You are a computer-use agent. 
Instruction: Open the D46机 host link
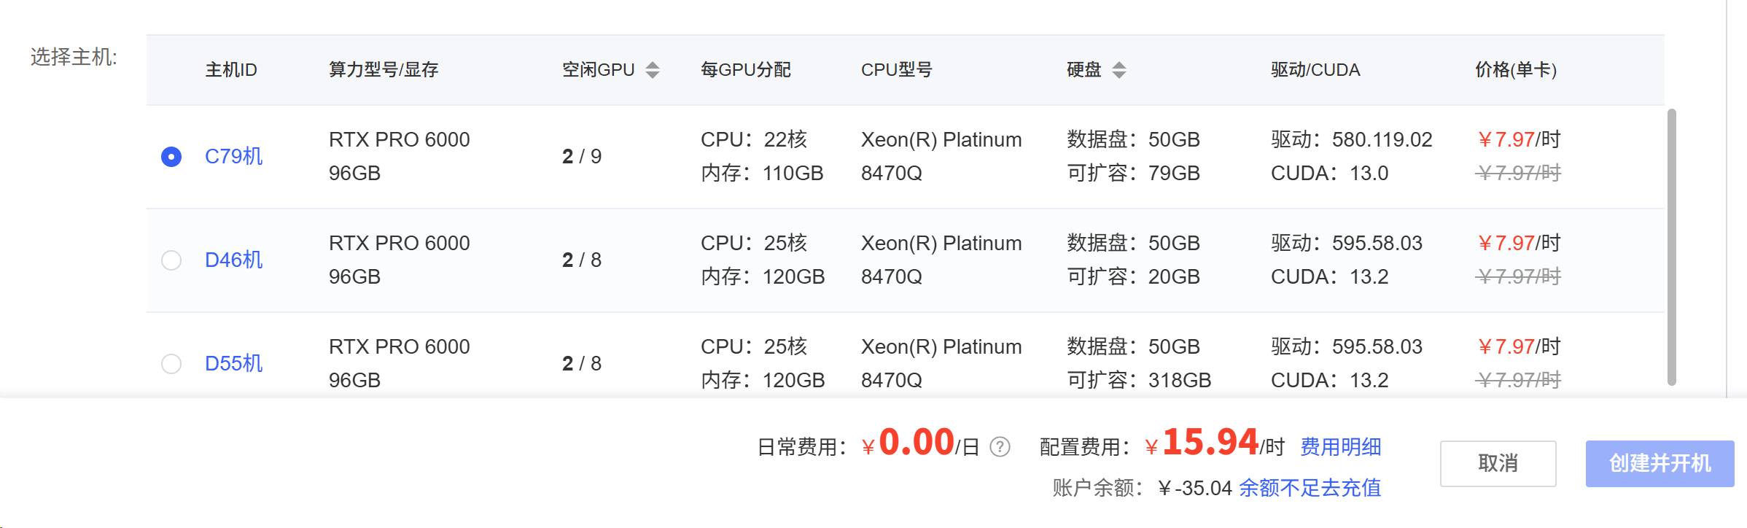click(233, 260)
